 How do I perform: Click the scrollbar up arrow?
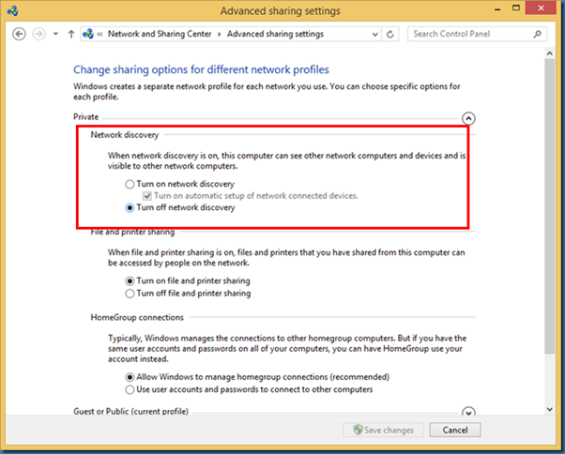(x=549, y=53)
